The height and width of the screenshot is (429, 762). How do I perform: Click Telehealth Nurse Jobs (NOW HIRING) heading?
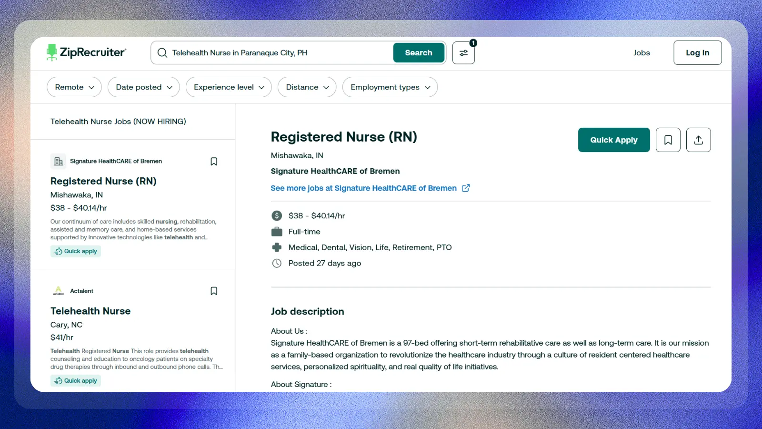coord(118,122)
